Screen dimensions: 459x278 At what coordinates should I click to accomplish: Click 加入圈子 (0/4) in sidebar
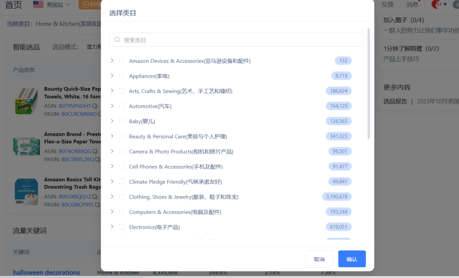click(x=404, y=20)
